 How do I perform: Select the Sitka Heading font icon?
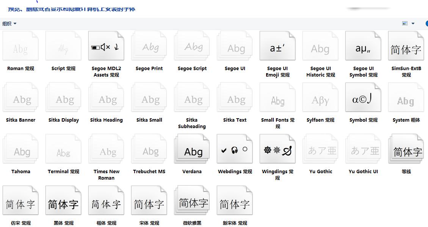106,97
